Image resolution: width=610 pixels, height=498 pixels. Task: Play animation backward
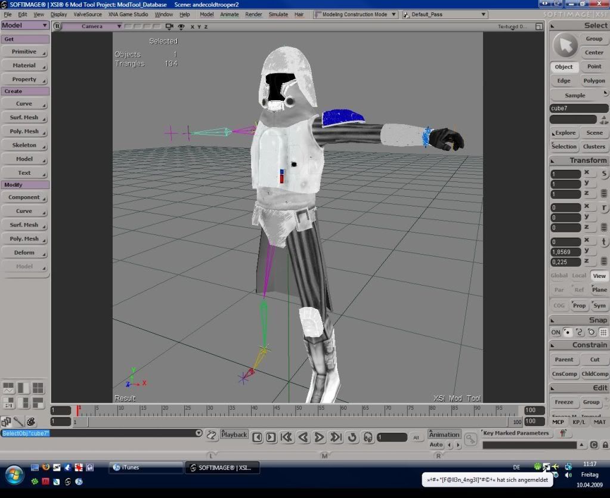[x=303, y=437]
